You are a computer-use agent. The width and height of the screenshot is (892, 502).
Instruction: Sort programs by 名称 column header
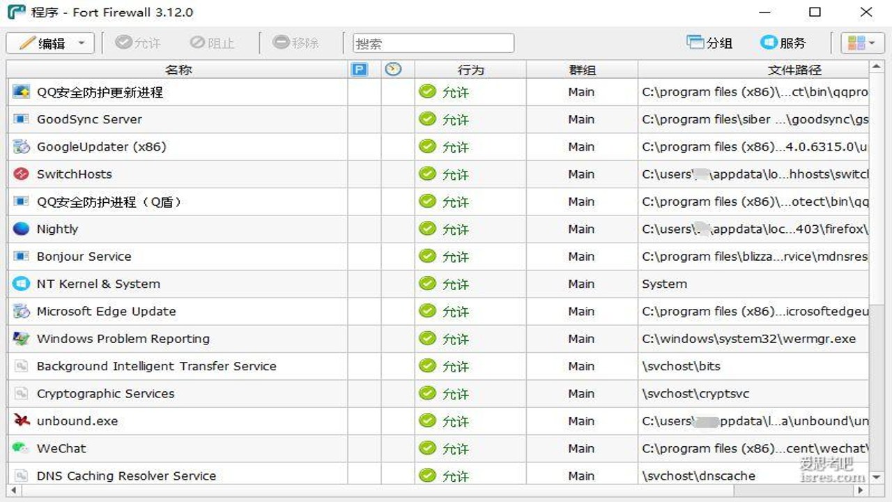tap(178, 70)
